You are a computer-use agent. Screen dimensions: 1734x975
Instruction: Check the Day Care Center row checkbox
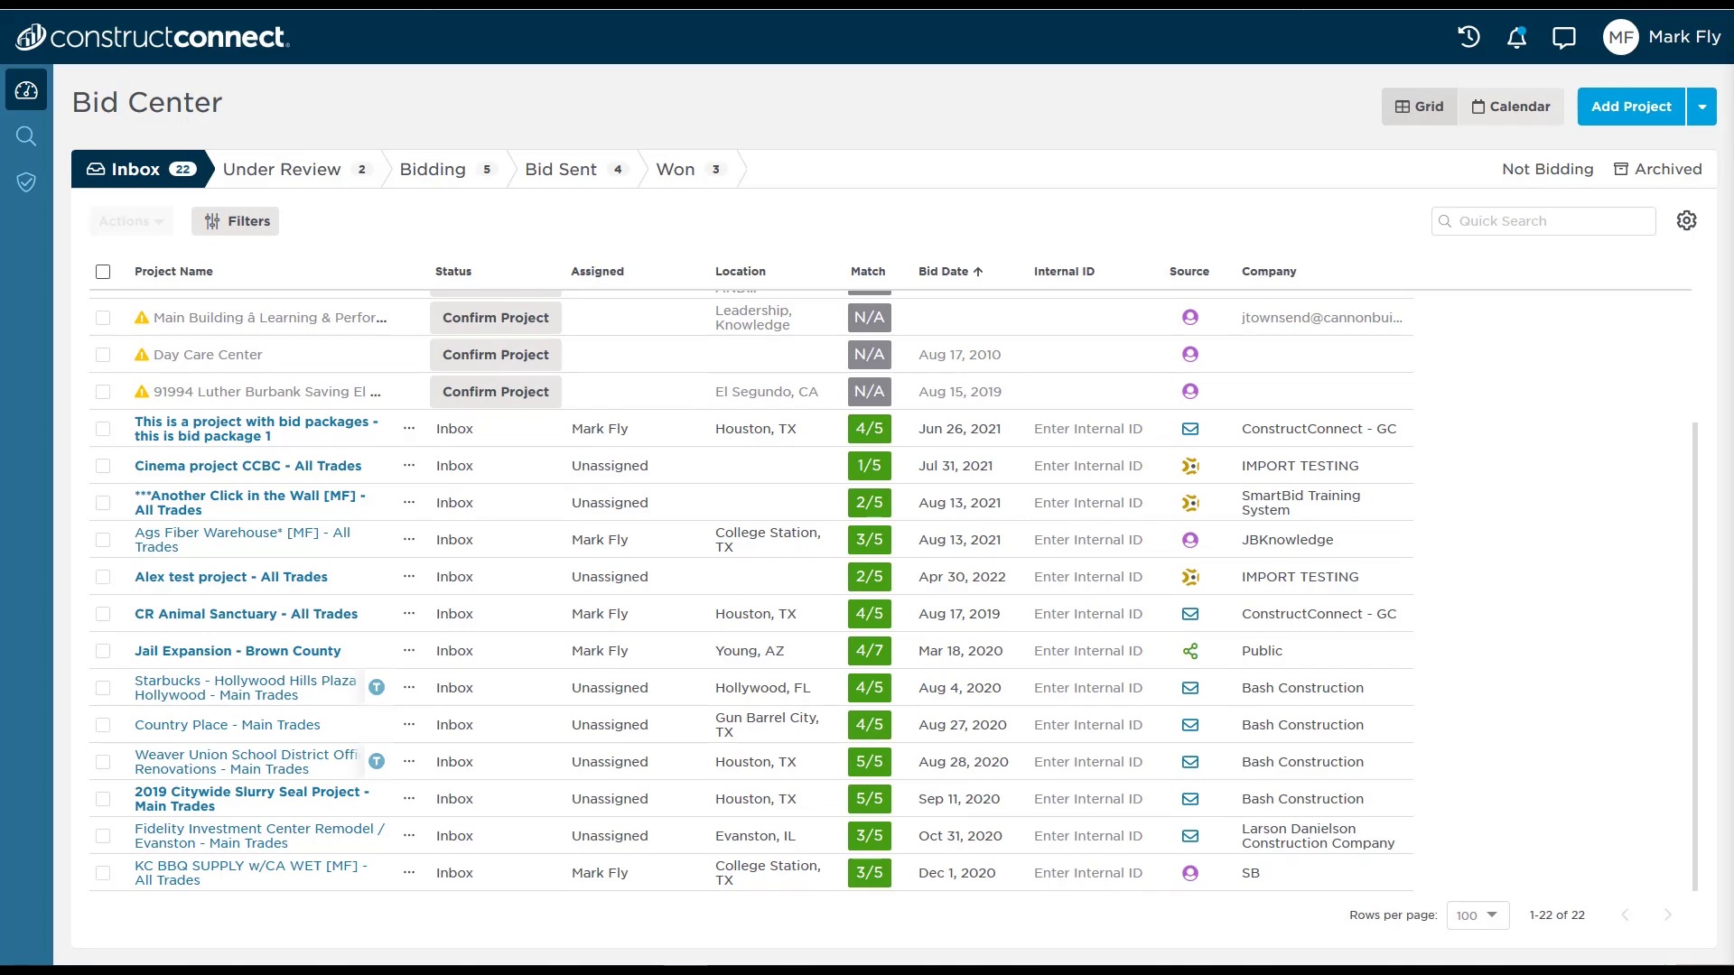[x=103, y=355]
